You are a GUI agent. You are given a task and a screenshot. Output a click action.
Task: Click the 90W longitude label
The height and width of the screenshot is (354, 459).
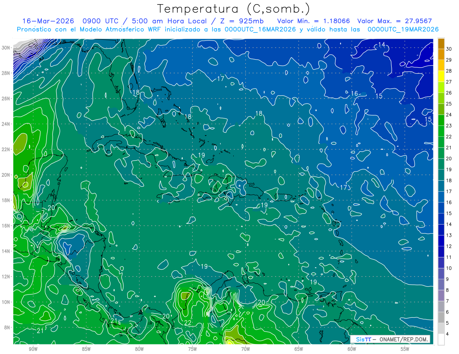(x=33, y=349)
